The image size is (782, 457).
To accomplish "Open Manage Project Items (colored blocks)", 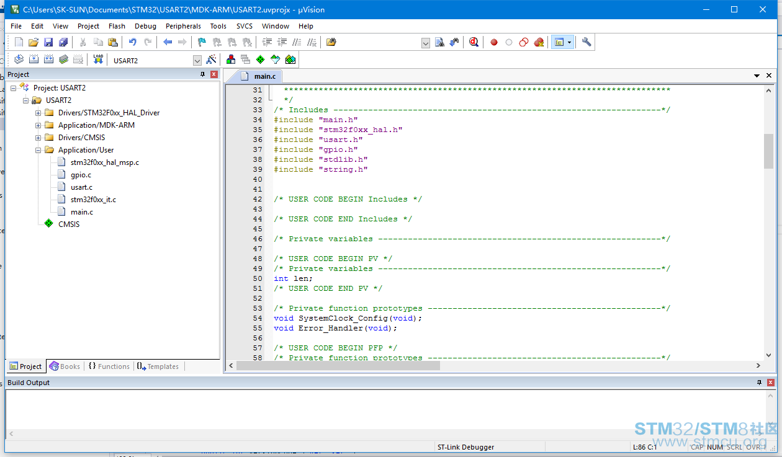I will pos(230,60).
